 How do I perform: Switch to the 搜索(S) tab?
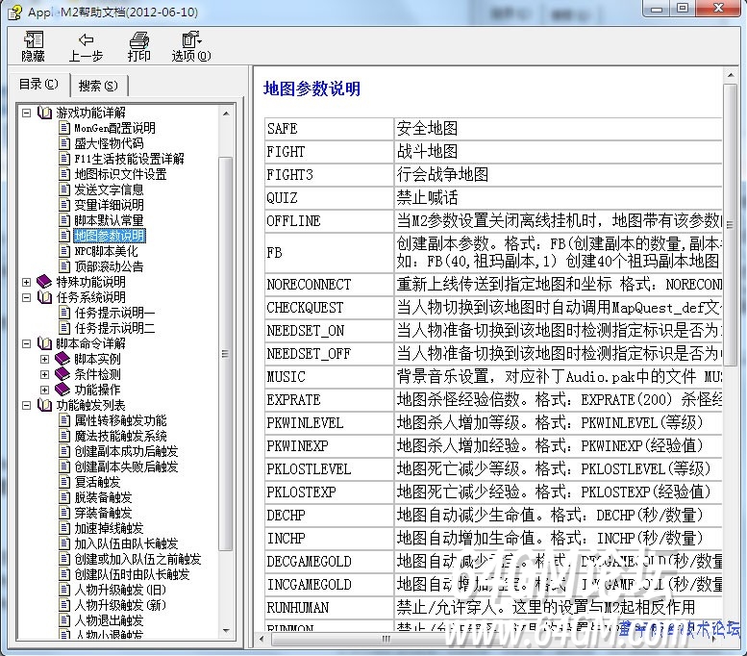point(98,85)
